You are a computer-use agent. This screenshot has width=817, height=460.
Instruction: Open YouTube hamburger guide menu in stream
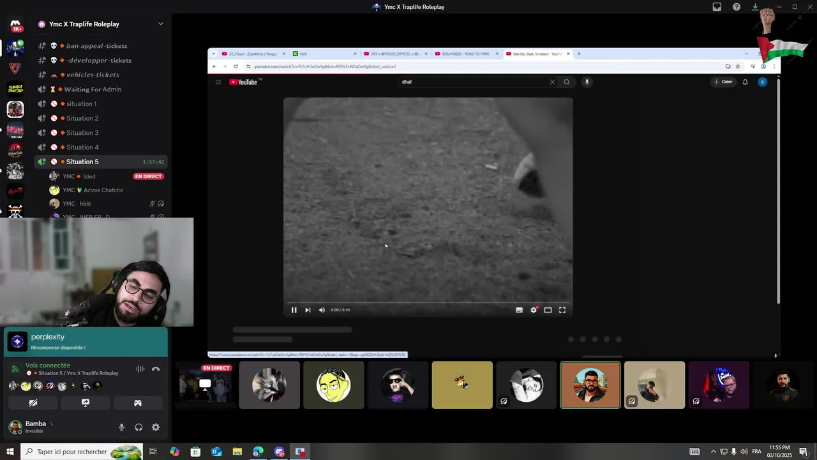click(x=218, y=82)
